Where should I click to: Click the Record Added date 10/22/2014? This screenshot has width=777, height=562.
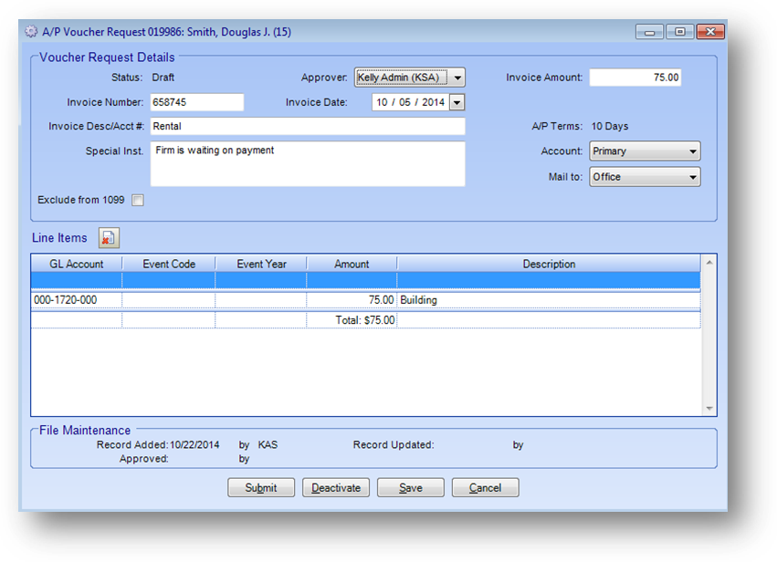tap(194, 444)
